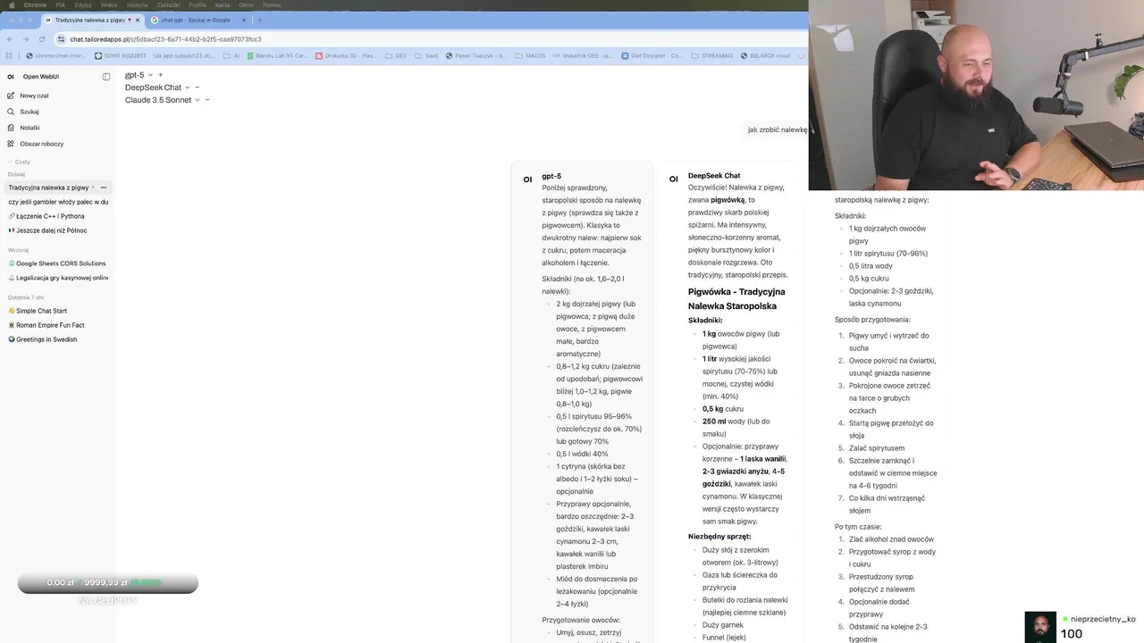This screenshot has height=643, width=1144.
Task: Open the SONG REQUEST bookmark
Action: pyautogui.click(x=121, y=55)
